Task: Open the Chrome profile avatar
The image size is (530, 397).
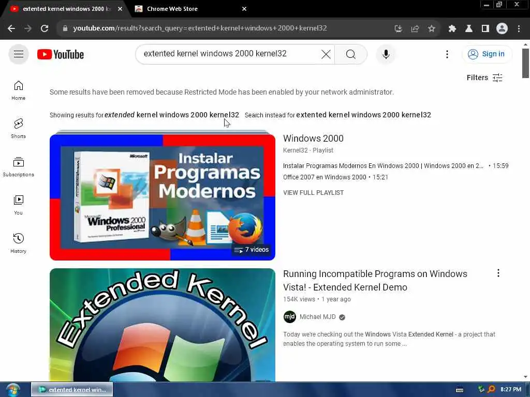Action: 502,29
